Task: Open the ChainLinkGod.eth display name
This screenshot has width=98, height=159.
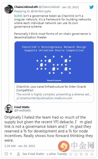Action: tap(26, 7)
